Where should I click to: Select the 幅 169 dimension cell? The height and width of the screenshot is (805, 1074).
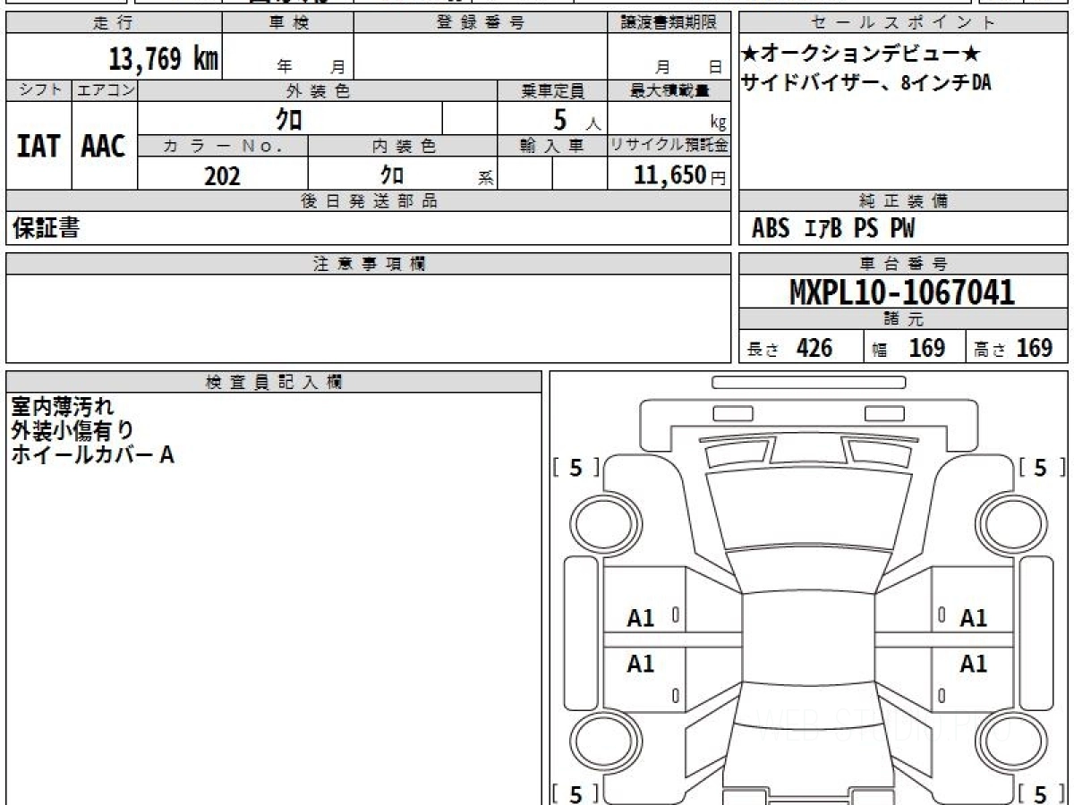point(914,348)
